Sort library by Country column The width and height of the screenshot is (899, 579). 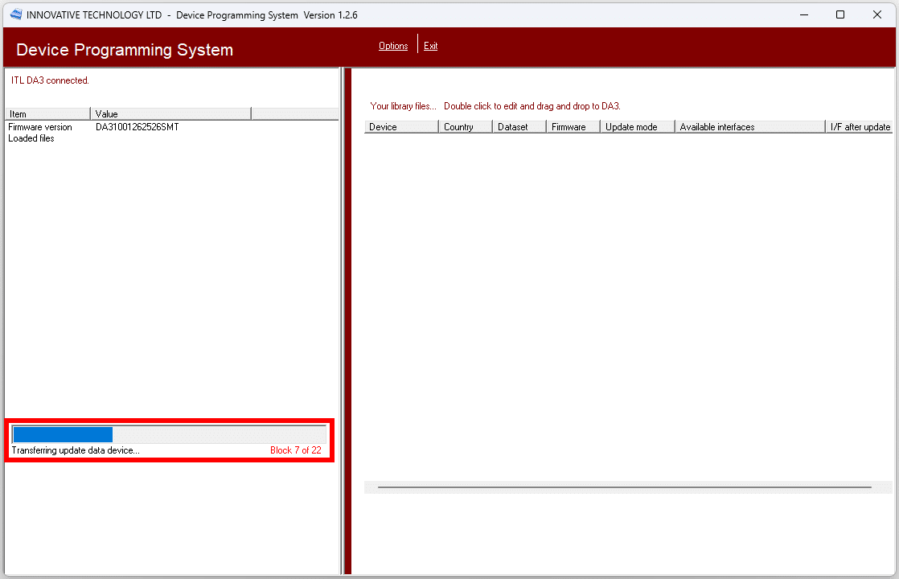tap(465, 127)
